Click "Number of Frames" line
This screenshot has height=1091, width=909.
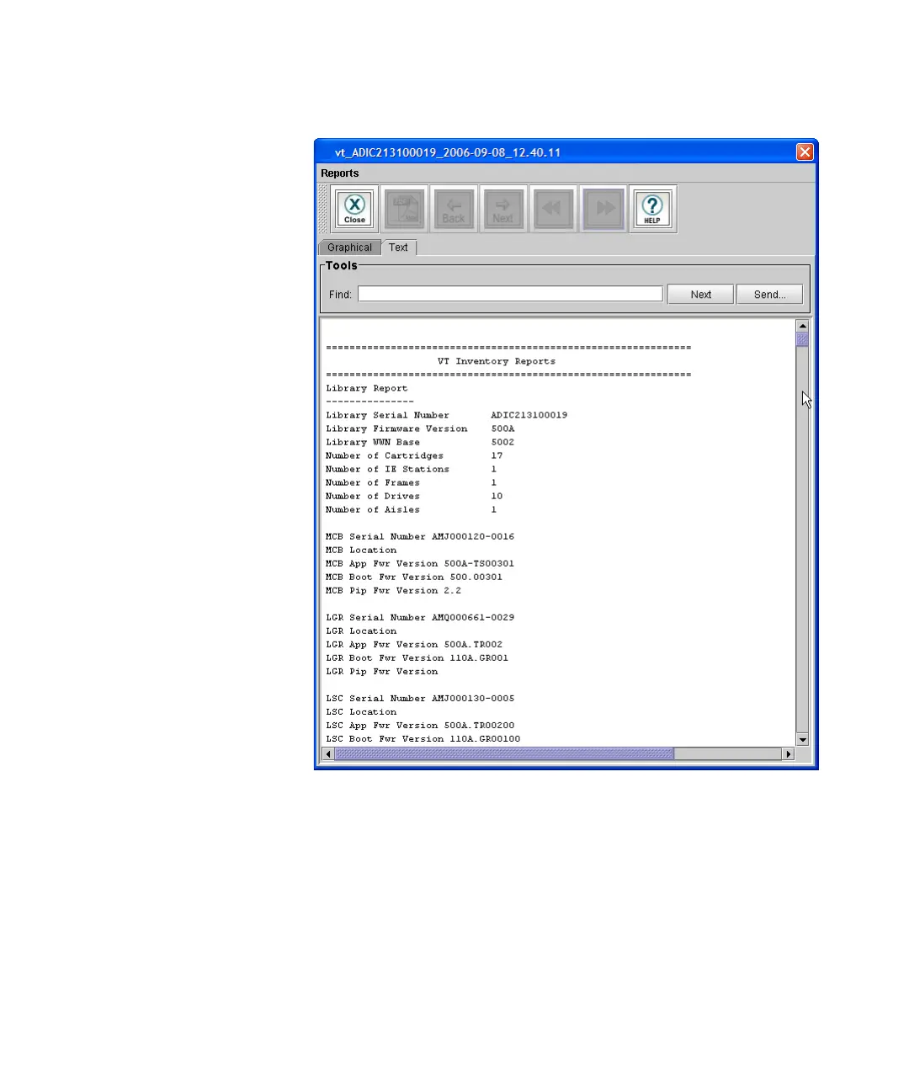pos(412,482)
